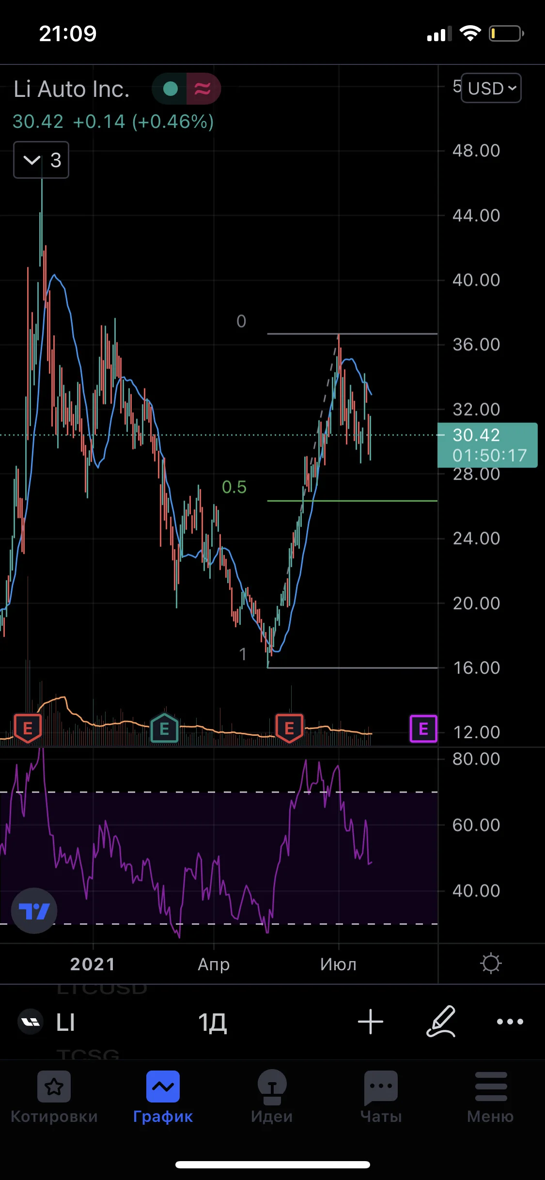The height and width of the screenshot is (1180, 545).
Task: Open the USD currency dropdown
Action: 491,88
